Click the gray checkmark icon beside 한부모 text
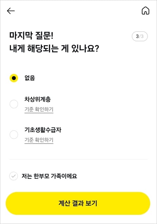This screenshot has width=157, height=224. point(13,176)
